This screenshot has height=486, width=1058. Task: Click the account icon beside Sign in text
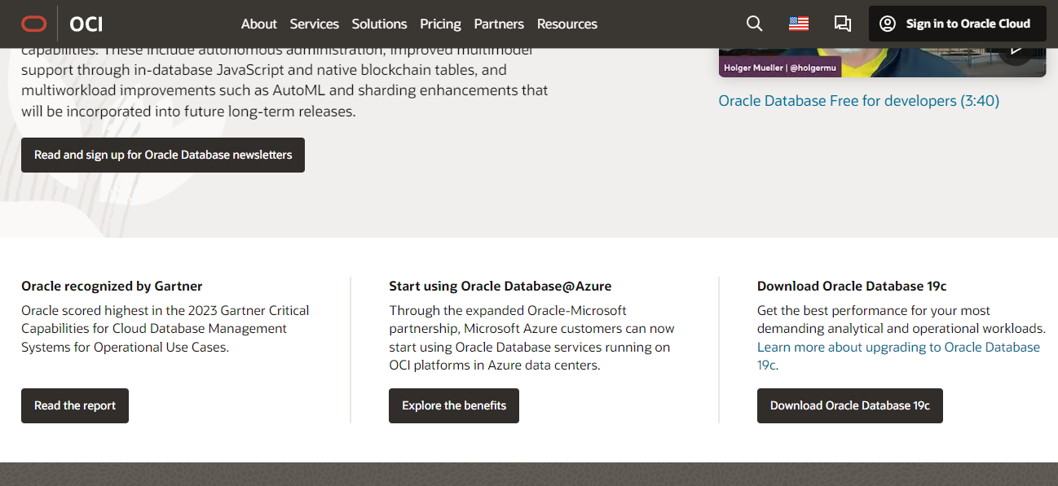click(887, 24)
